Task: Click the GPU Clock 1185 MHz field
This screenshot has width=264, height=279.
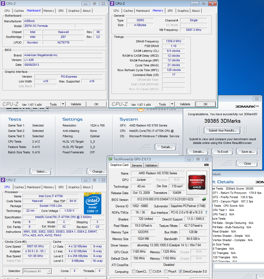Action: 139,252
